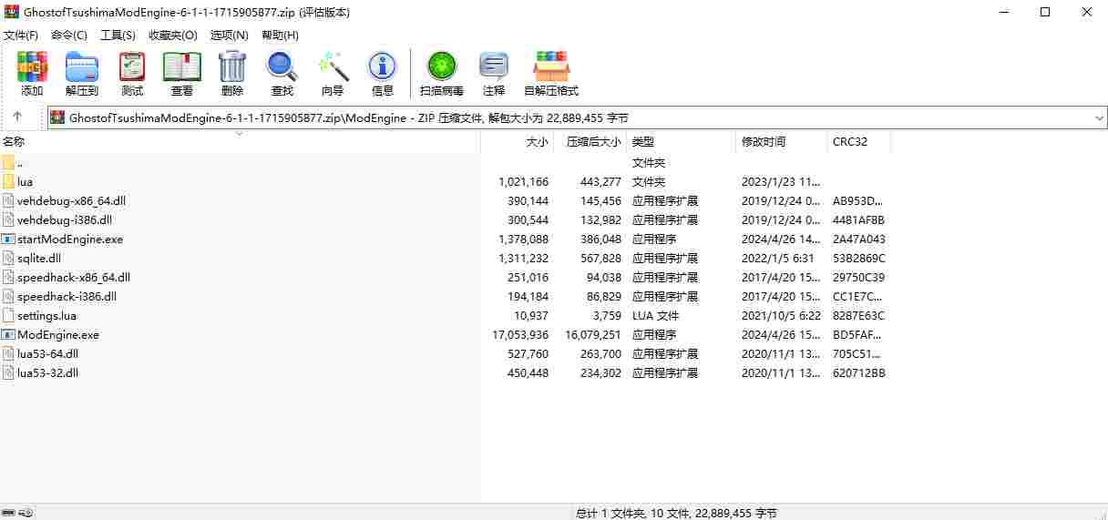Click the date 2021/10/5 6:22

click(781, 316)
